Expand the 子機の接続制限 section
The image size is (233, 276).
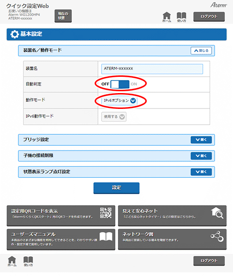(201, 156)
